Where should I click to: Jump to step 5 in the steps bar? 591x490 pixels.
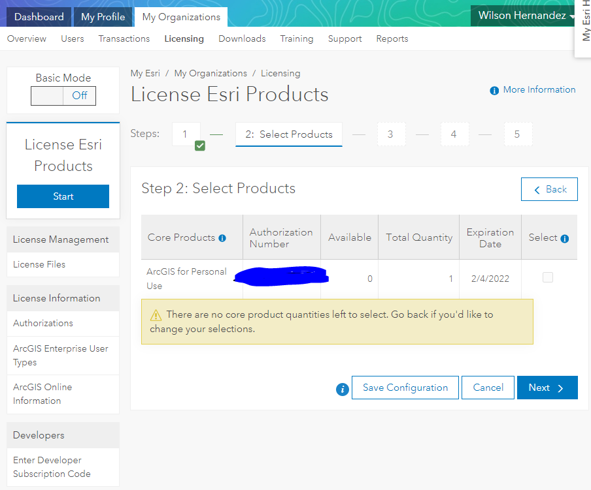[518, 134]
